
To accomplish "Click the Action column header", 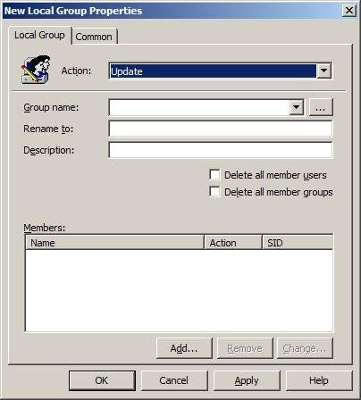I will (233, 243).
